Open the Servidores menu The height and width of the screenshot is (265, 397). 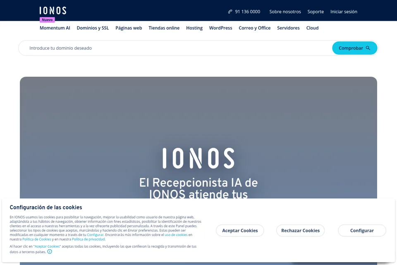click(288, 28)
